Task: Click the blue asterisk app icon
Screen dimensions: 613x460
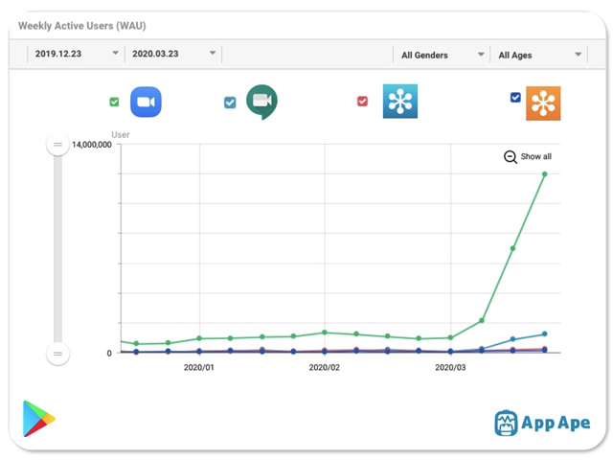Action: point(399,102)
